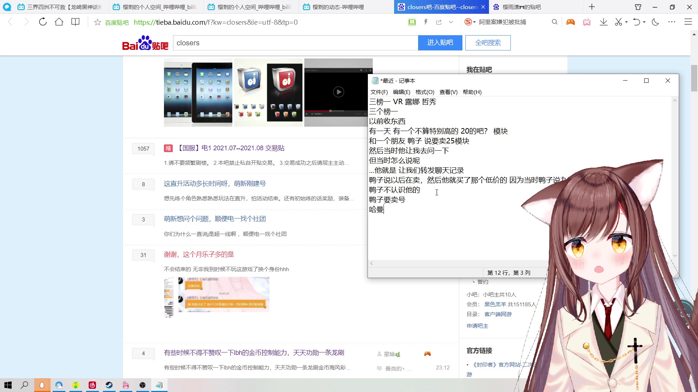
Task: Toggle the reading mode icon
Action: pos(412,22)
